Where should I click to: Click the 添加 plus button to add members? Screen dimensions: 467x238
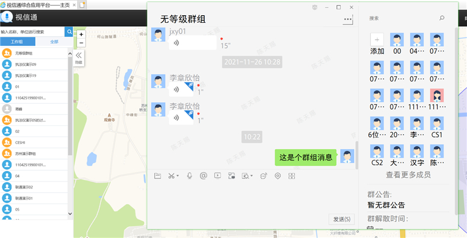tap(377, 40)
